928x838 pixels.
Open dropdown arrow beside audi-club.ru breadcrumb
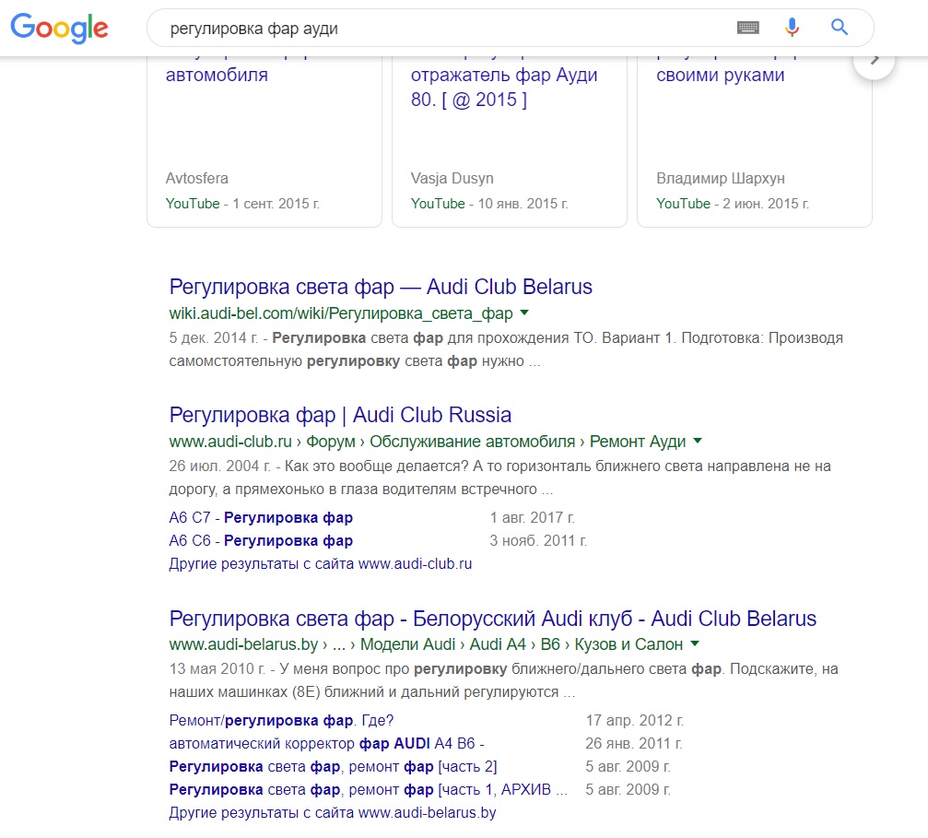[x=697, y=442]
